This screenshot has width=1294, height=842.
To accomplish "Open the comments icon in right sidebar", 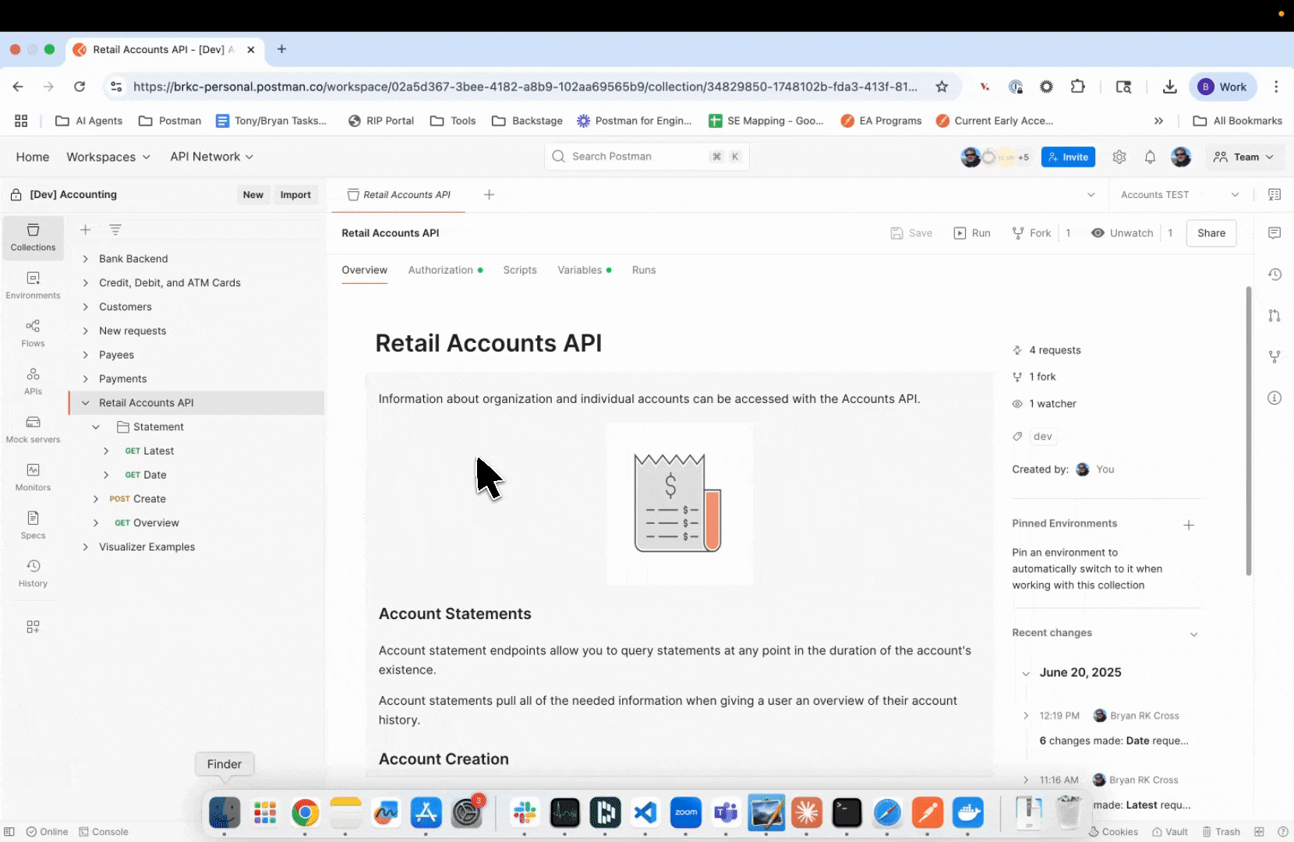I will point(1275,233).
